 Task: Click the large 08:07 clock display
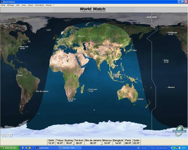7,135
